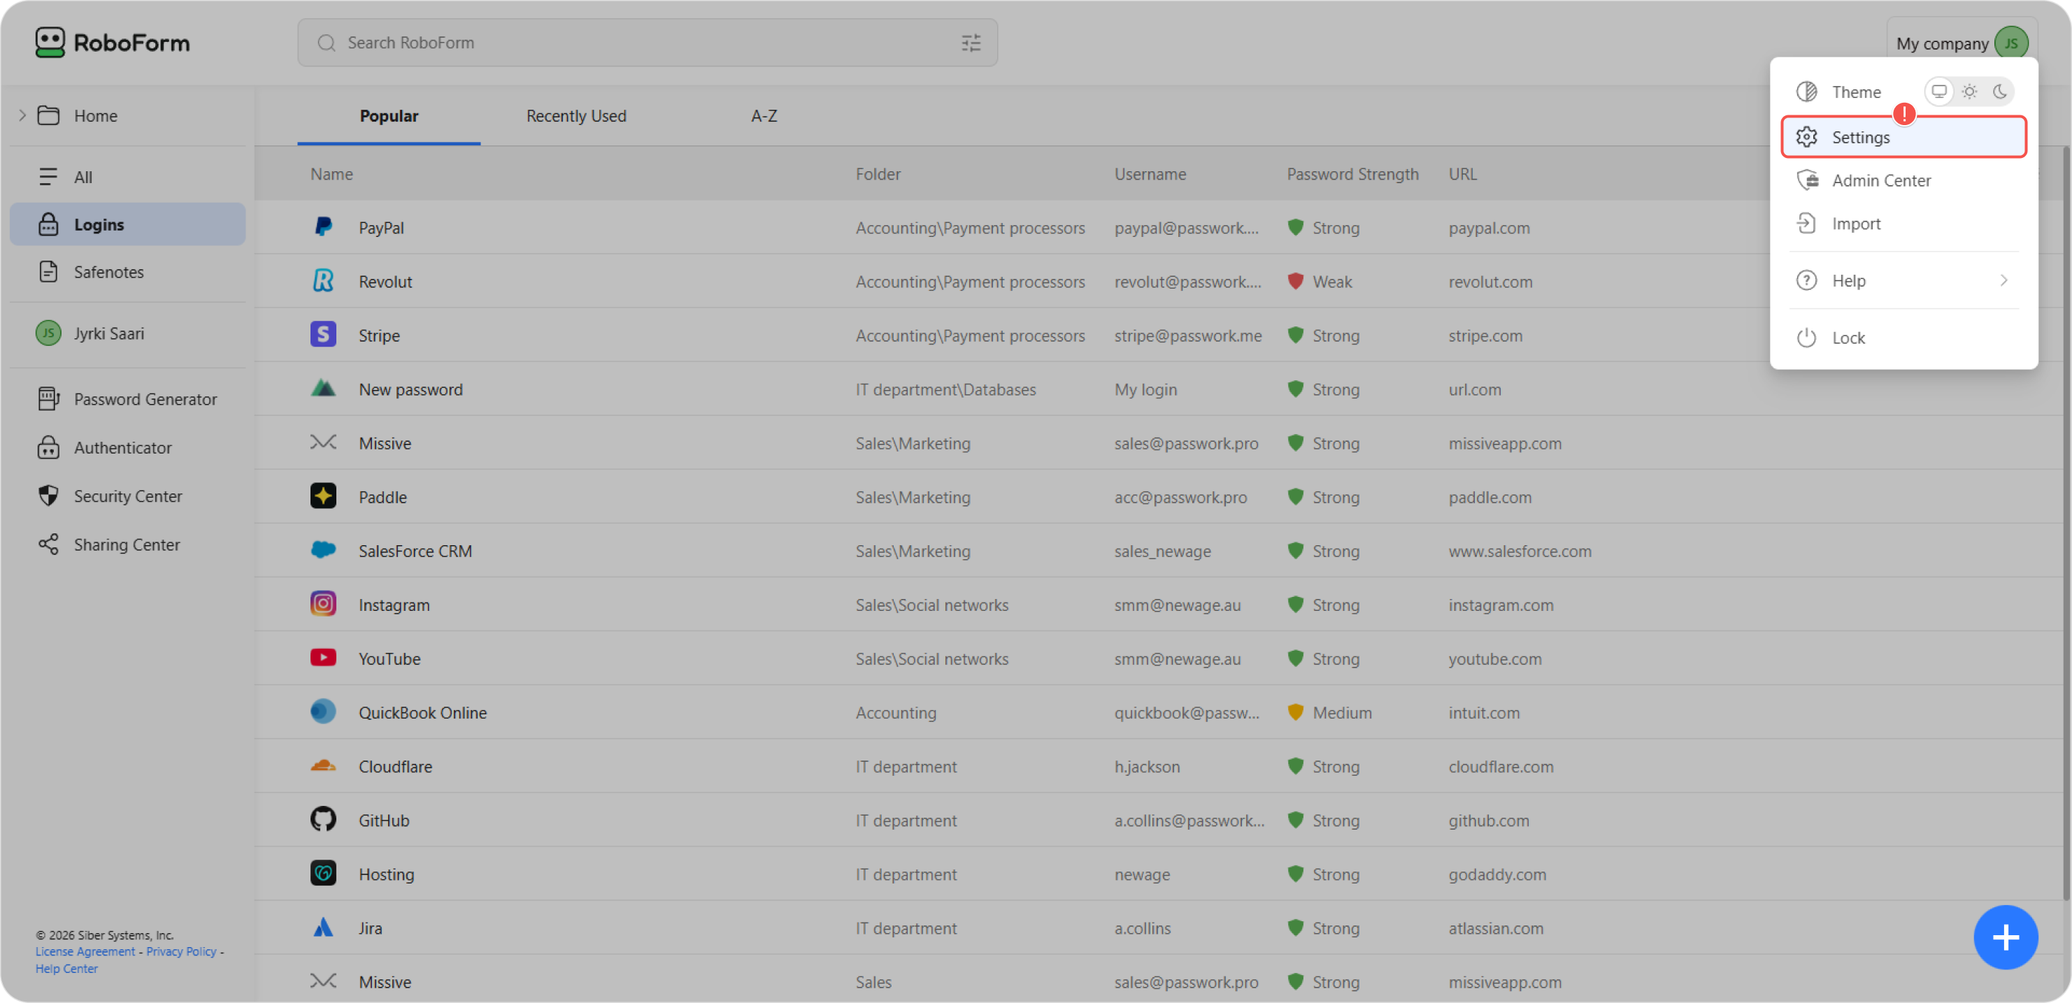Click the Username column header
The height and width of the screenshot is (1003, 2072).
[x=1150, y=175]
